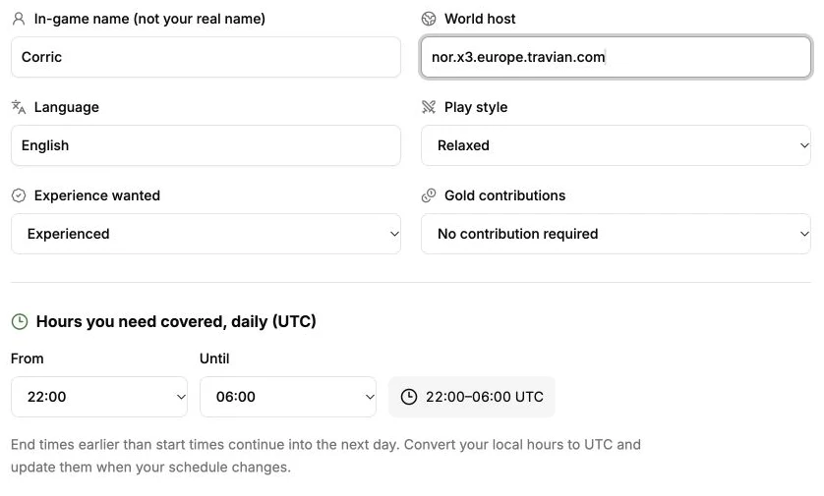This screenshot has height=496, width=824.
Task: Click the 'Language' label
Action: coord(67,107)
